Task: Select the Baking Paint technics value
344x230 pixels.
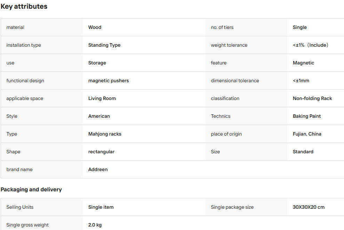Action: click(307, 116)
